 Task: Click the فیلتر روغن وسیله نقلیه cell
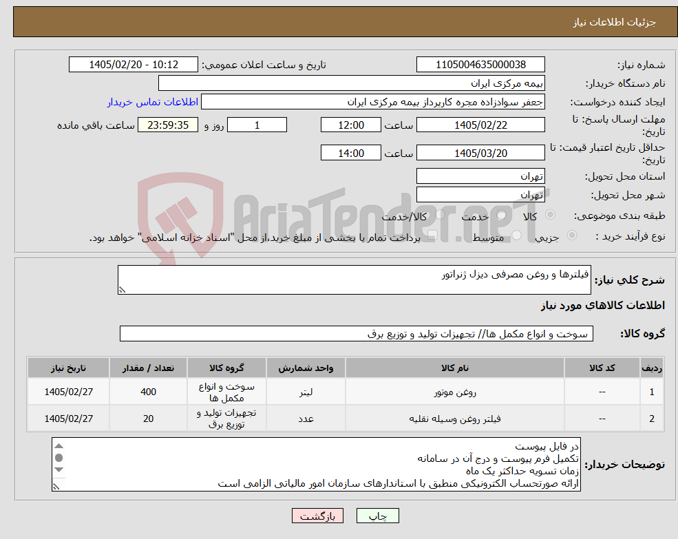(x=455, y=419)
